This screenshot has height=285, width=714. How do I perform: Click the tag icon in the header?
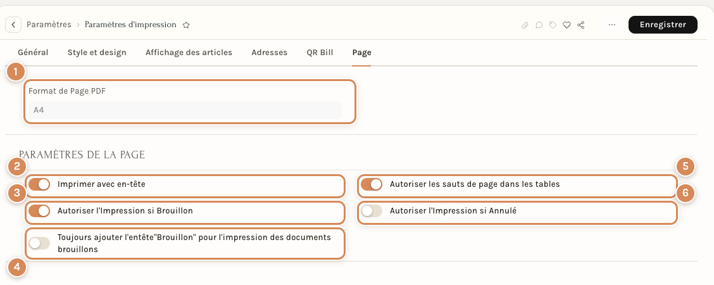(x=553, y=25)
